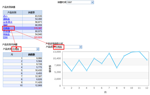Select the 谷类/麦片 link
The image size is (150, 95).
tap(8, 22)
